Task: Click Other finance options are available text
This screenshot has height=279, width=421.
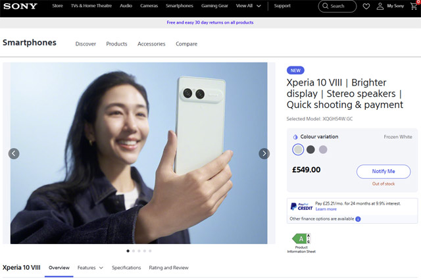Action: [322, 219]
